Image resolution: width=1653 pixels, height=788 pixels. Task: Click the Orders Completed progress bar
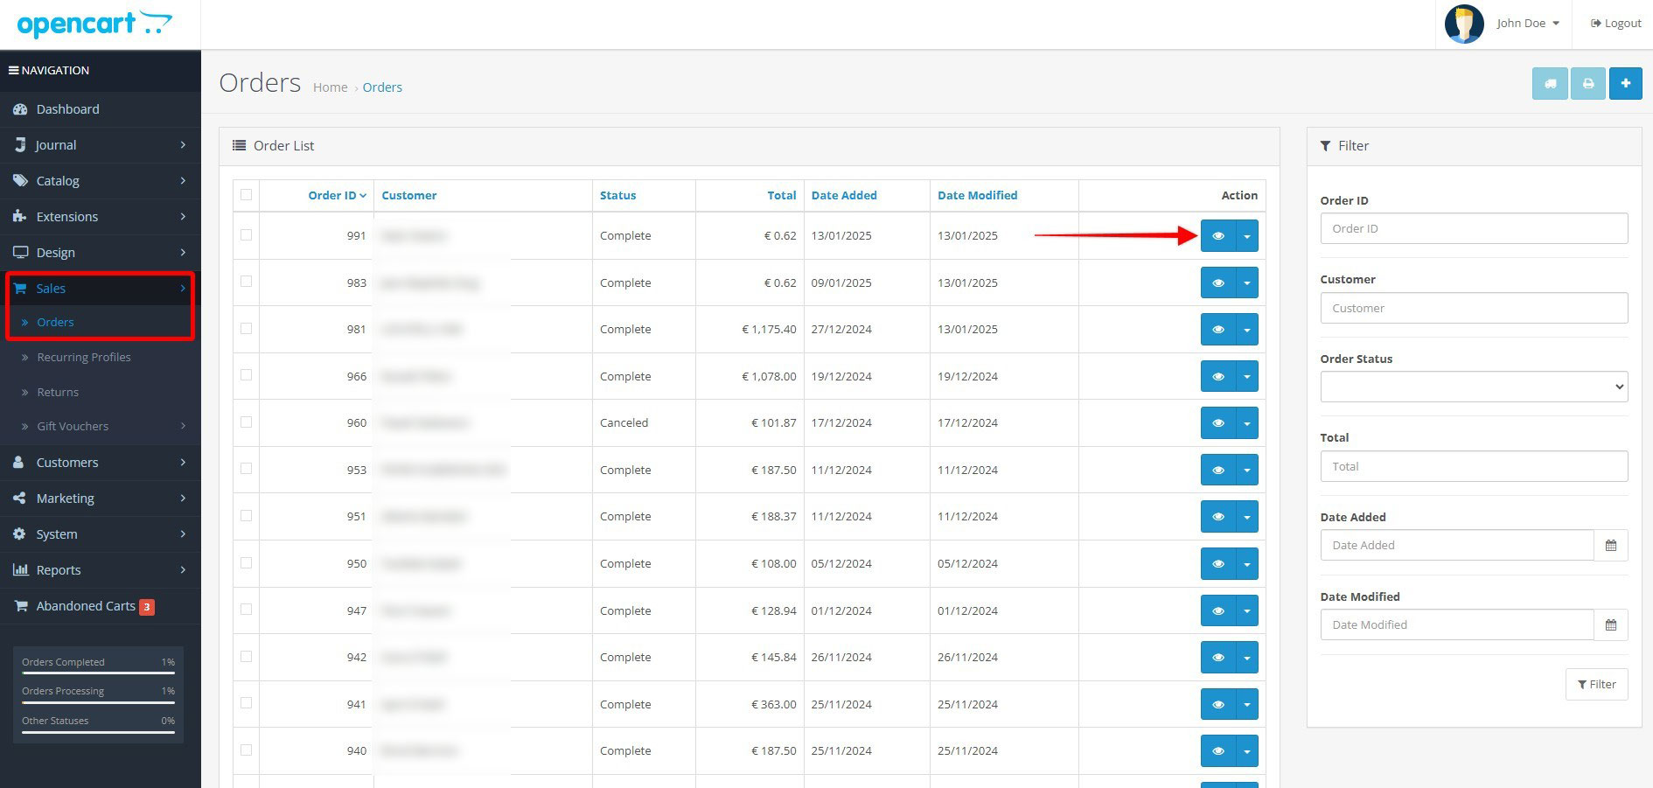click(98, 673)
